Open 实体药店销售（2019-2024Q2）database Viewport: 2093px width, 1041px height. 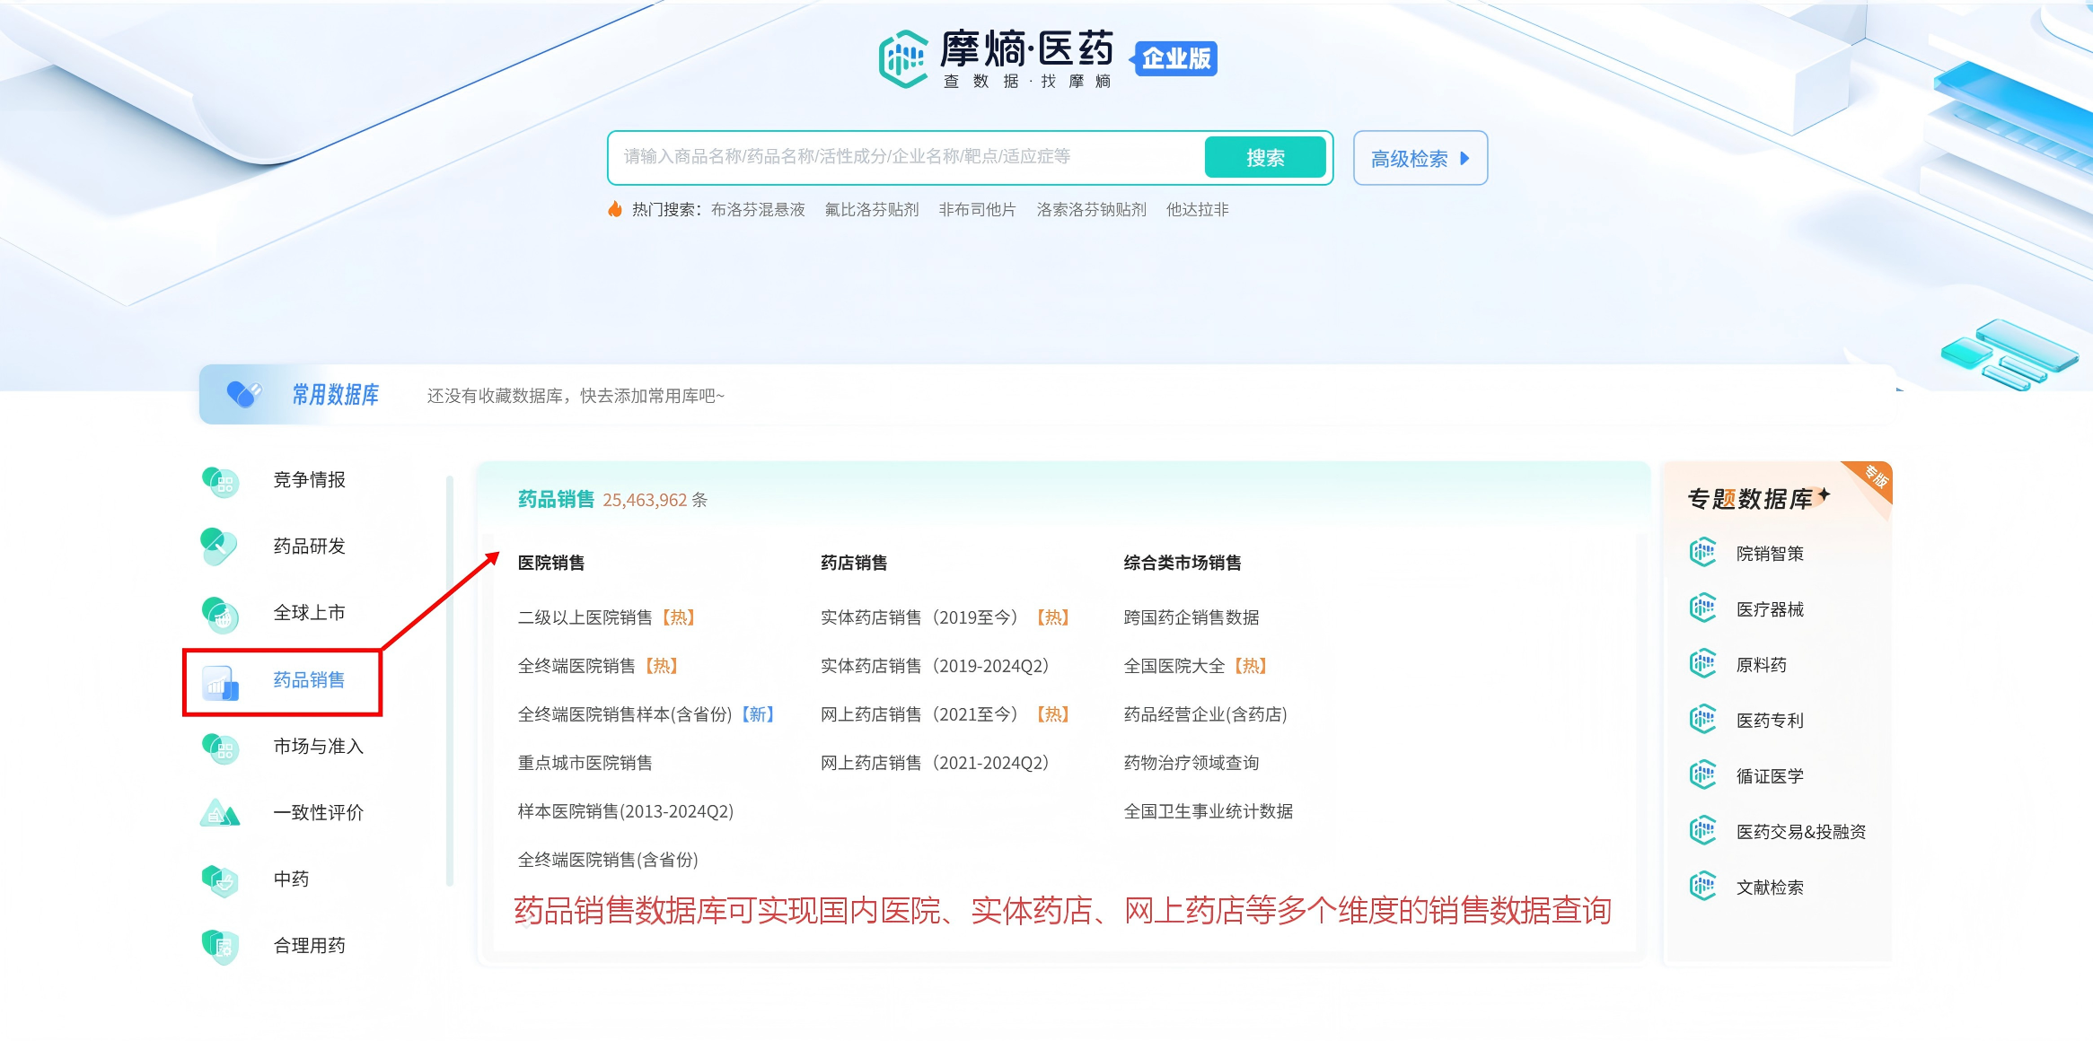point(935,666)
